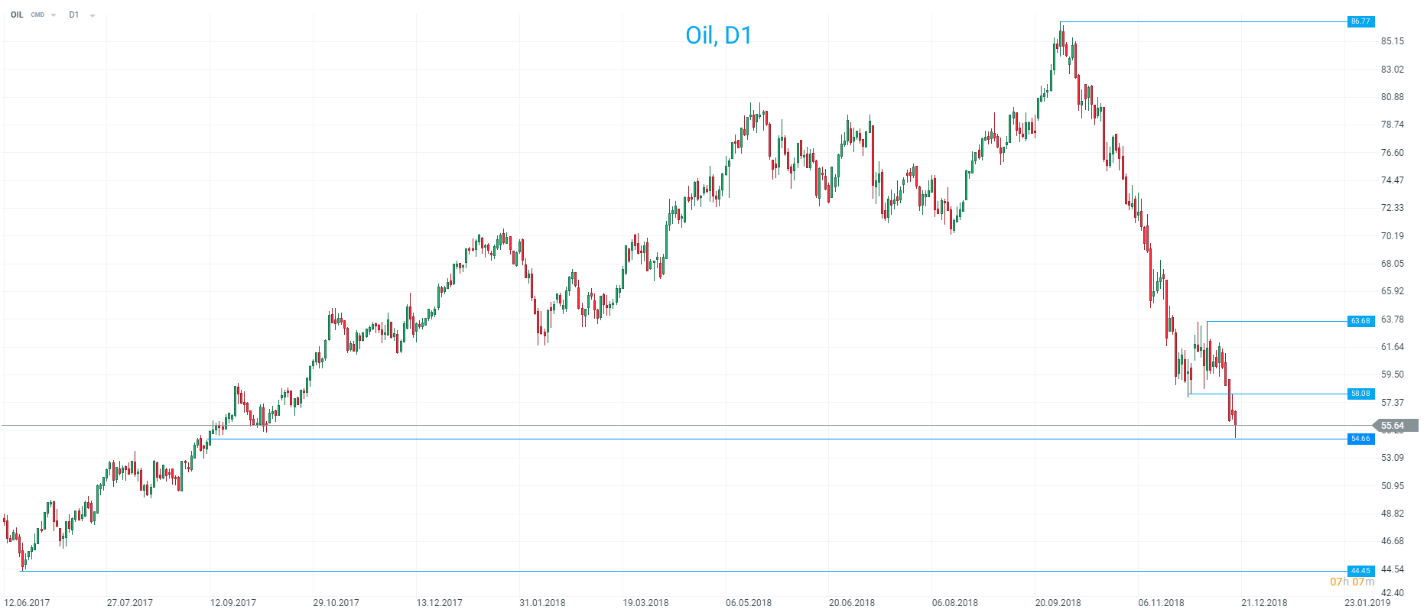Screen dimensions: 1427x616
Task: Open the OIL symbol dropdown arrow
Action: (54, 15)
